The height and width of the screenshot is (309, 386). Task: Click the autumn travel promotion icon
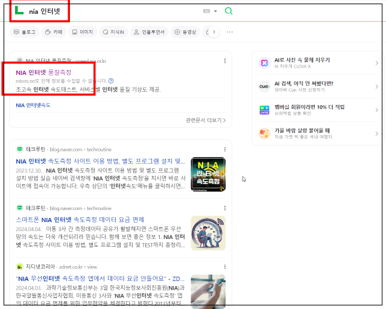(x=264, y=133)
